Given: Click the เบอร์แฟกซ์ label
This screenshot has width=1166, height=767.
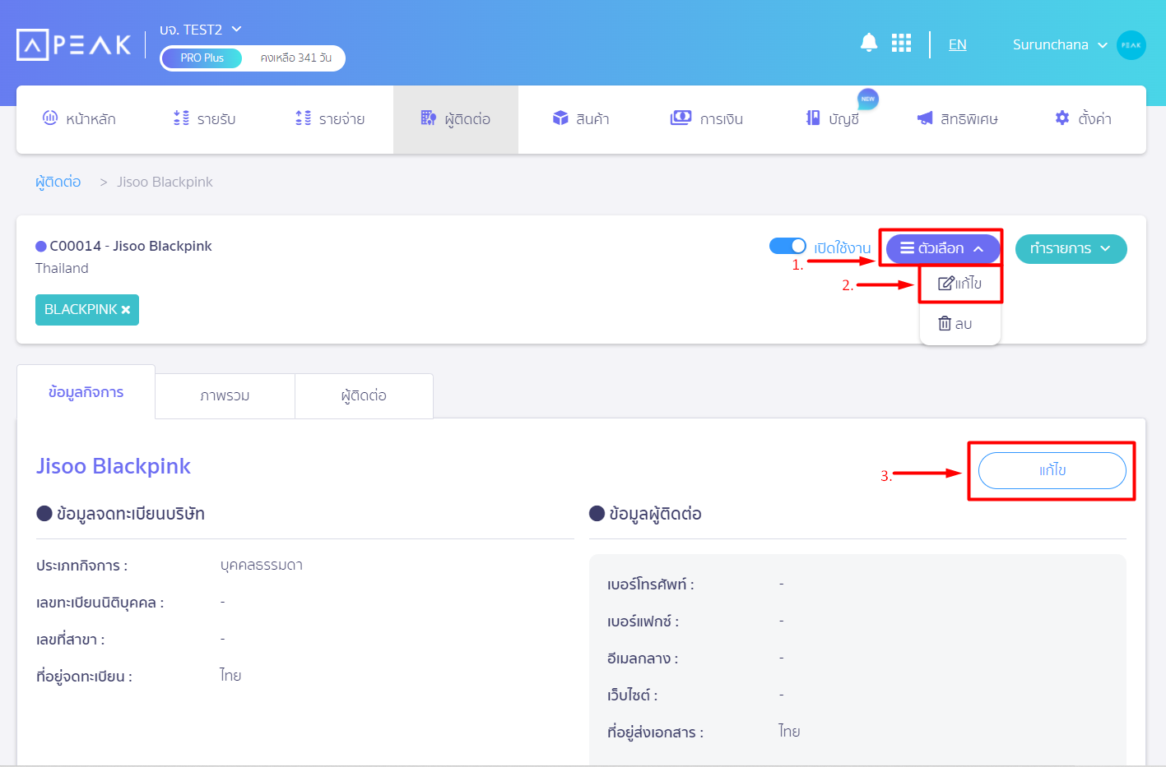Looking at the screenshot, I should tap(643, 621).
